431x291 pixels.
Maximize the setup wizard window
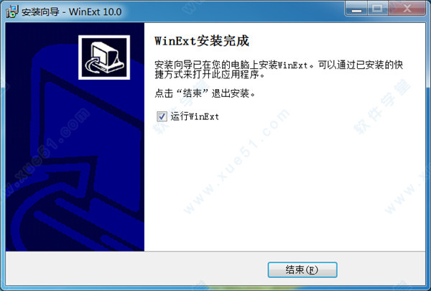tap(377, 9)
